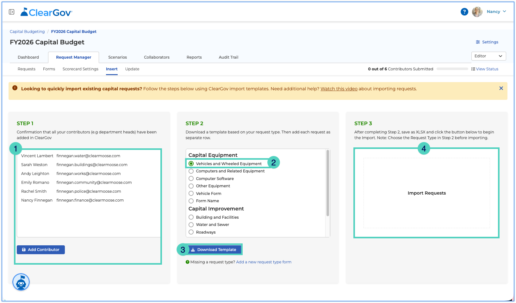This screenshot has width=516, height=303.
Task: Click FY2026 Capital Budget breadcrumb
Action: tap(74, 32)
